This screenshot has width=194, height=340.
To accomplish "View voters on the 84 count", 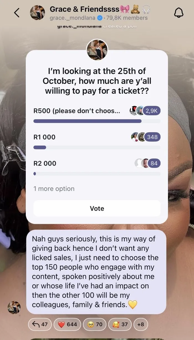I will pyautogui.click(x=154, y=163).
